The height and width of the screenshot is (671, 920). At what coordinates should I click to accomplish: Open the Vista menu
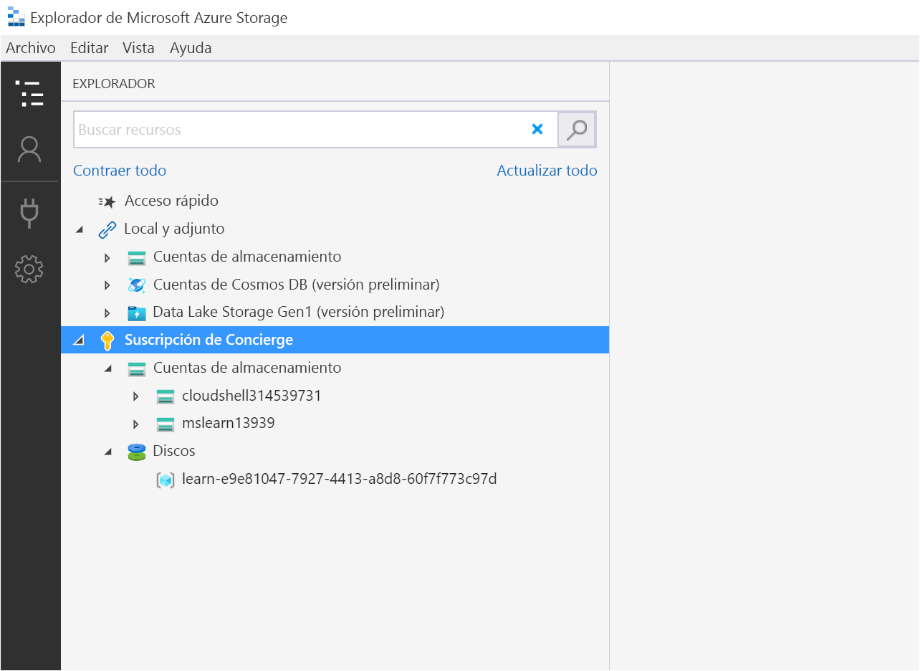click(x=138, y=48)
